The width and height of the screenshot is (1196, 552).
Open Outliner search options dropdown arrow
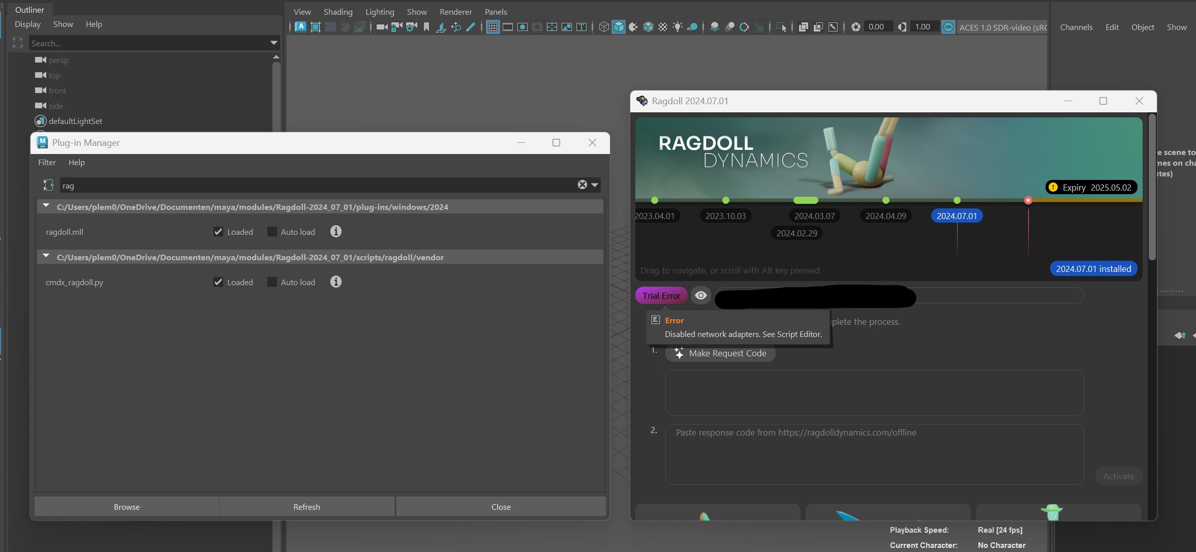click(x=273, y=43)
